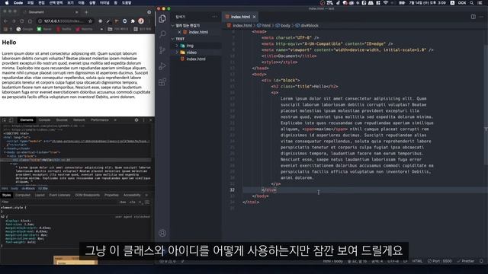Open the browser extensions puzzle icon
Image resolution: width=488 pixels, height=274 pixels.
(133, 21)
